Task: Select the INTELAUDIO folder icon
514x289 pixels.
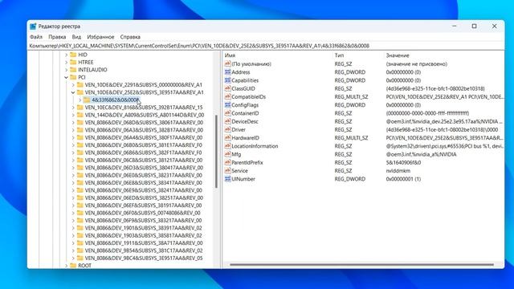Action: pos(73,70)
